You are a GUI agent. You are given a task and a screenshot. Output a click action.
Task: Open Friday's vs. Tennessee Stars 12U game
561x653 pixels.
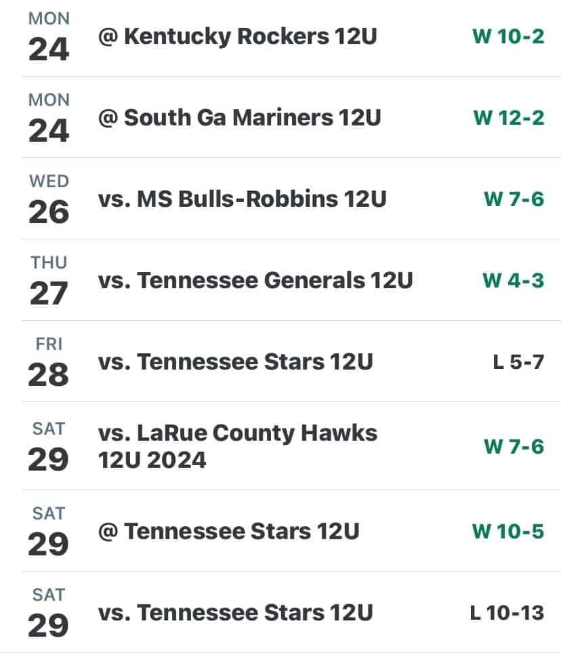235,362
